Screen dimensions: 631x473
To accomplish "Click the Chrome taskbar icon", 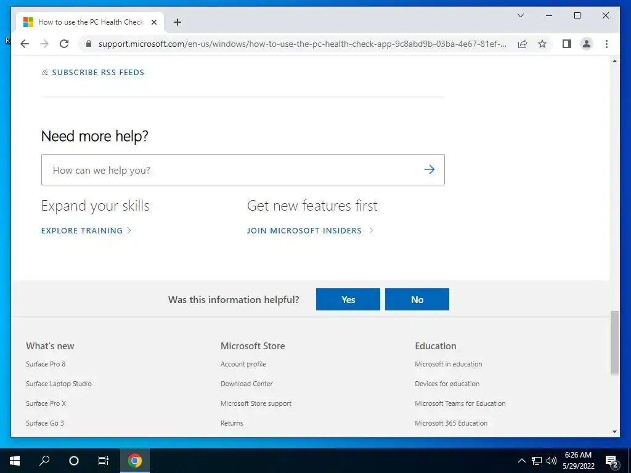I will [135, 461].
